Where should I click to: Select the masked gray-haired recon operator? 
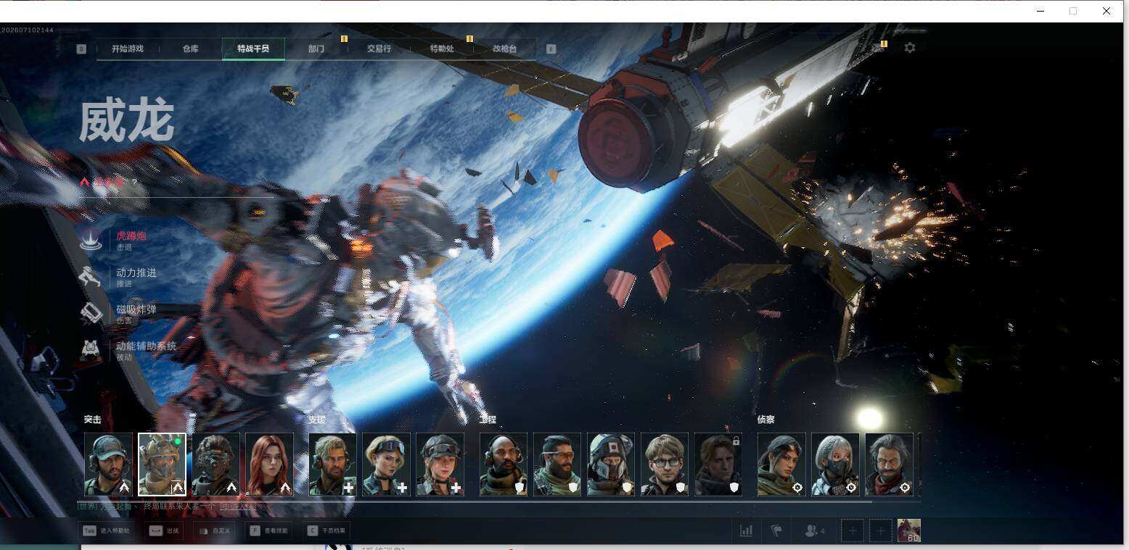click(x=835, y=464)
